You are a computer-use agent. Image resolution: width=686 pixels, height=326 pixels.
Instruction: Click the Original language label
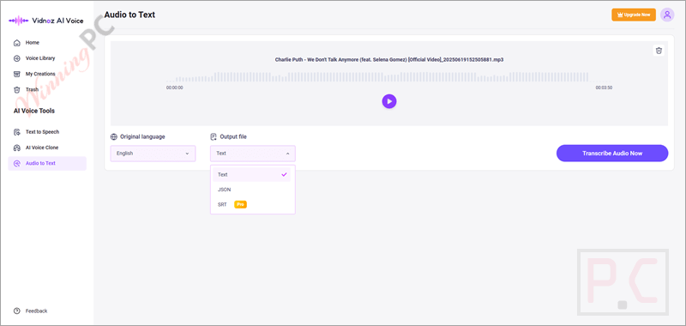tap(142, 136)
